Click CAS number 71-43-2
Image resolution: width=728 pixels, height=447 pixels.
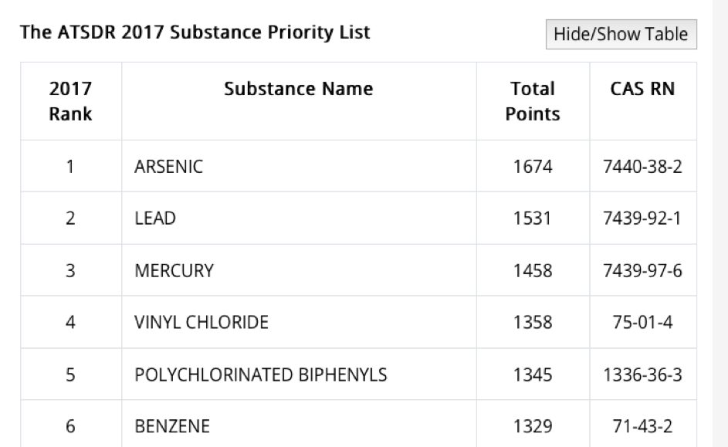coord(643,425)
